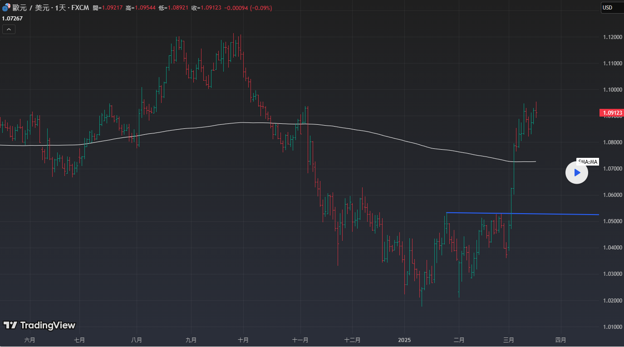Click the 三月 label on time axis

[x=509, y=340]
